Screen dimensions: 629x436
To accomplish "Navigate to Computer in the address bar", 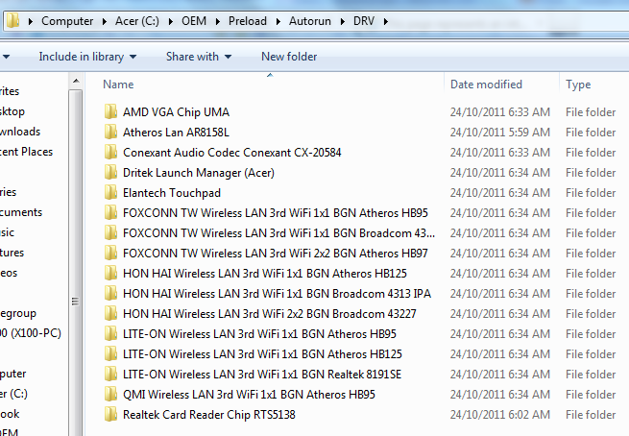I will 67,21.
